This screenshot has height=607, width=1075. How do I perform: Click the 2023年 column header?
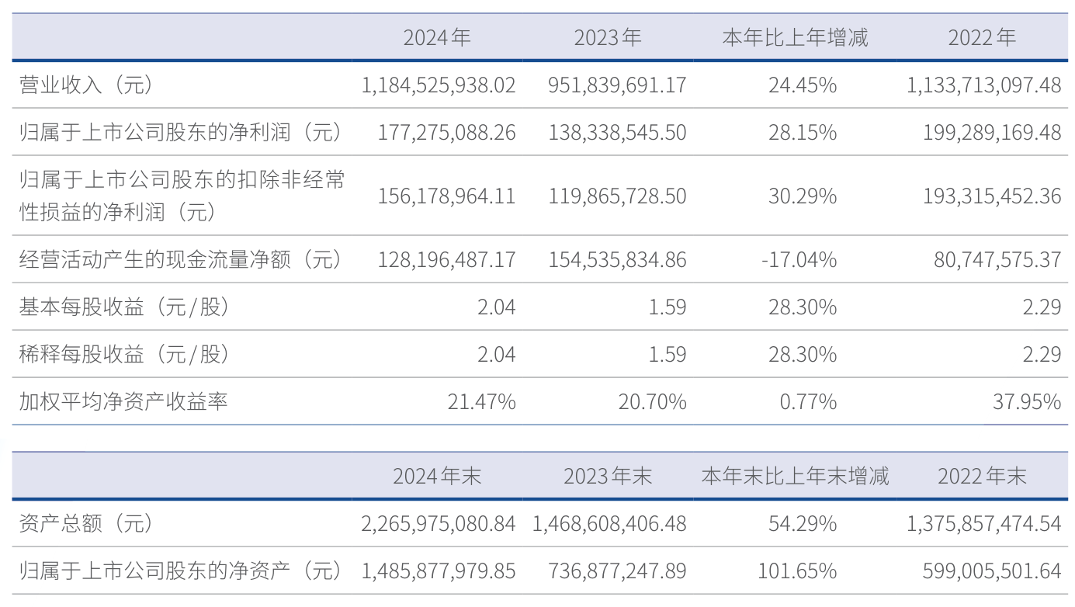(x=608, y=37)
